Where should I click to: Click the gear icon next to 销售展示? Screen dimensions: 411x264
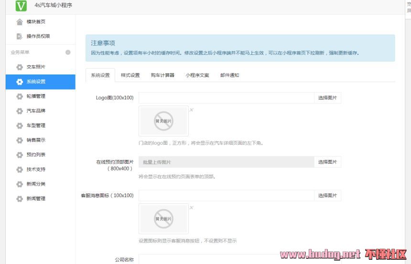[x=20, y=140]
